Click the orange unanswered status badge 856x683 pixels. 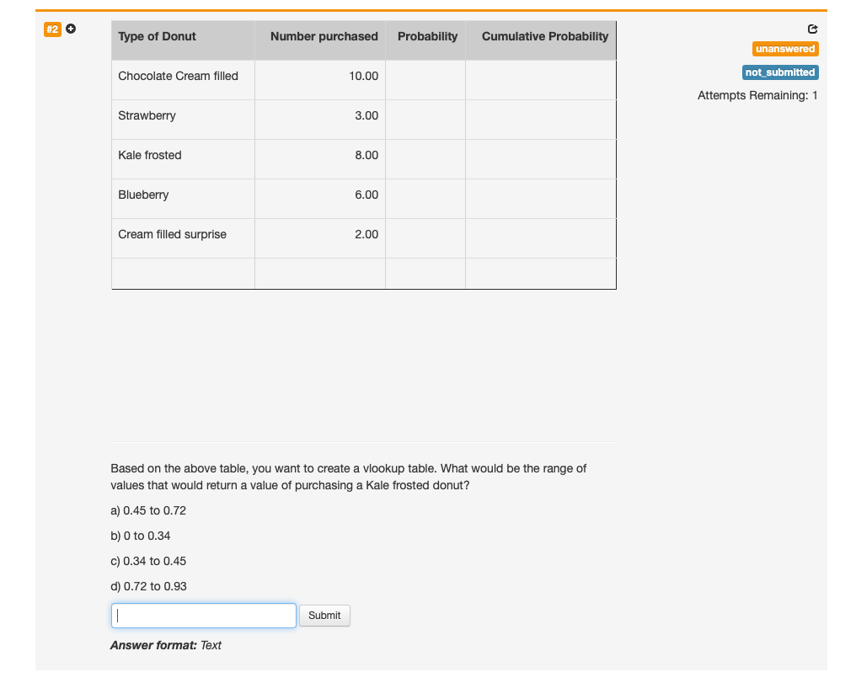[x=784, y=49]
